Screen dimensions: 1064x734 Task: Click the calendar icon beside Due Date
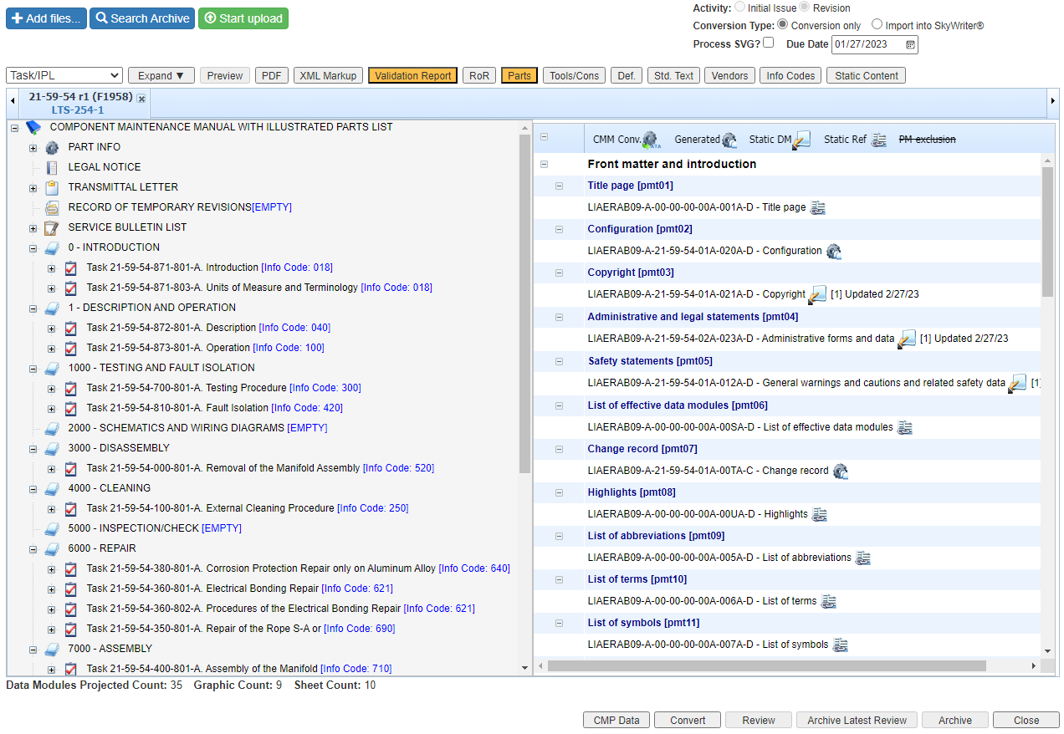click(910, 44)
